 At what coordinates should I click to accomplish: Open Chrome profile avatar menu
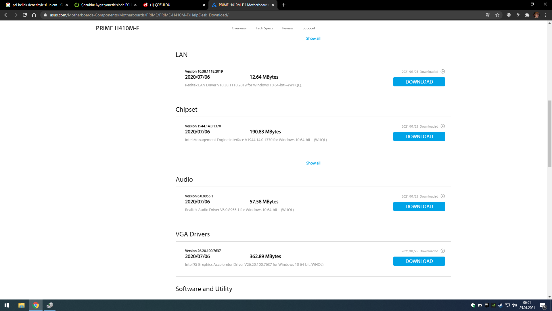click(x=536, y=15)
